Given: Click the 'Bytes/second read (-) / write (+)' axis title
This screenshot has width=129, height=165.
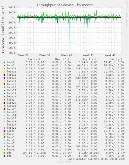Looking at the screenshot, I should 3,30.
